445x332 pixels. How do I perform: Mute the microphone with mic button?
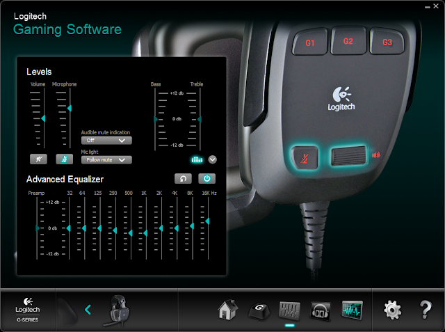click(x=65, y=159)
